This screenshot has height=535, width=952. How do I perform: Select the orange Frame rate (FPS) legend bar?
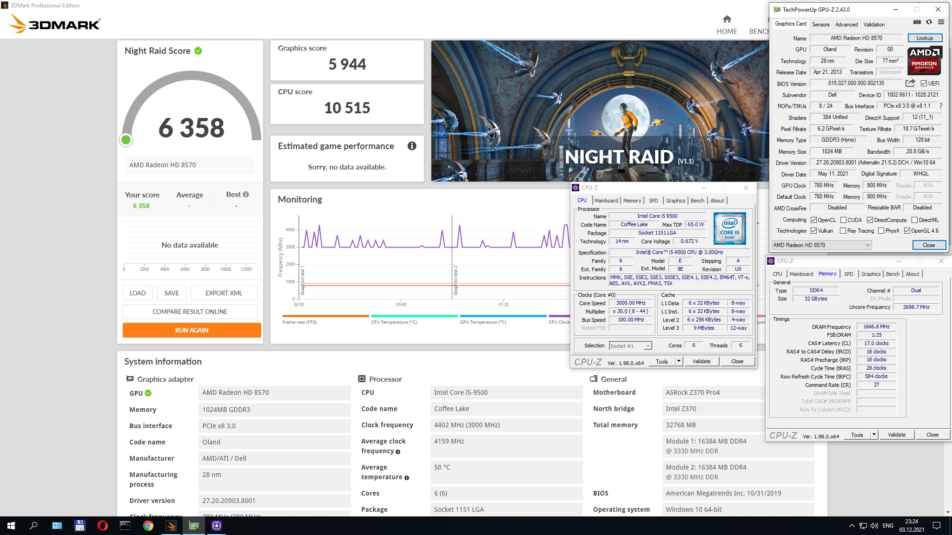point(325,316)
